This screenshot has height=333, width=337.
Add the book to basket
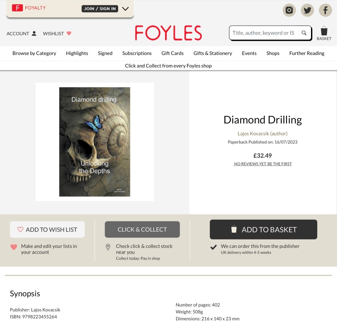263,230
